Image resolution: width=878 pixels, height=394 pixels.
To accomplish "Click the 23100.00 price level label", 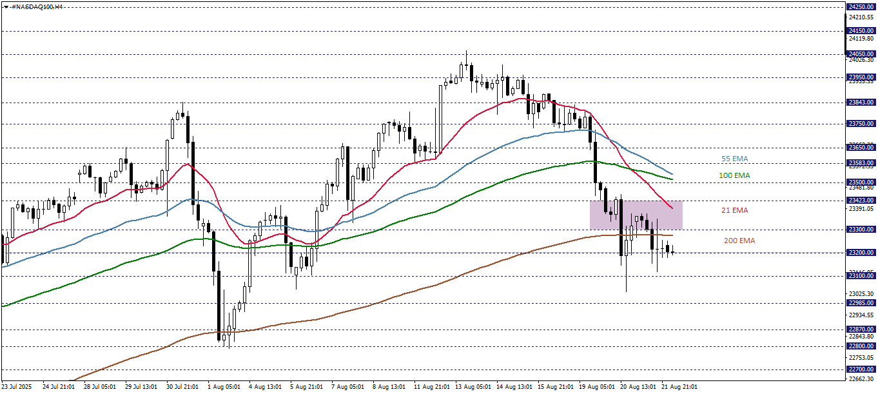I will coord(861,276).
